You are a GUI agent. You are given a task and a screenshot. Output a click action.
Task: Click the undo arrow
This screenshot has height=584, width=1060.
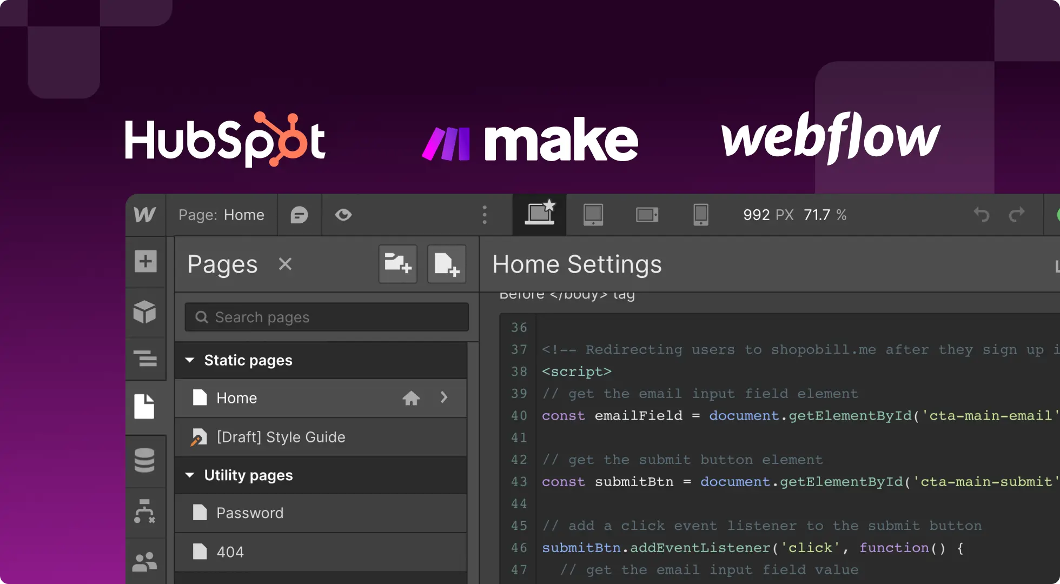coord(982,215)
